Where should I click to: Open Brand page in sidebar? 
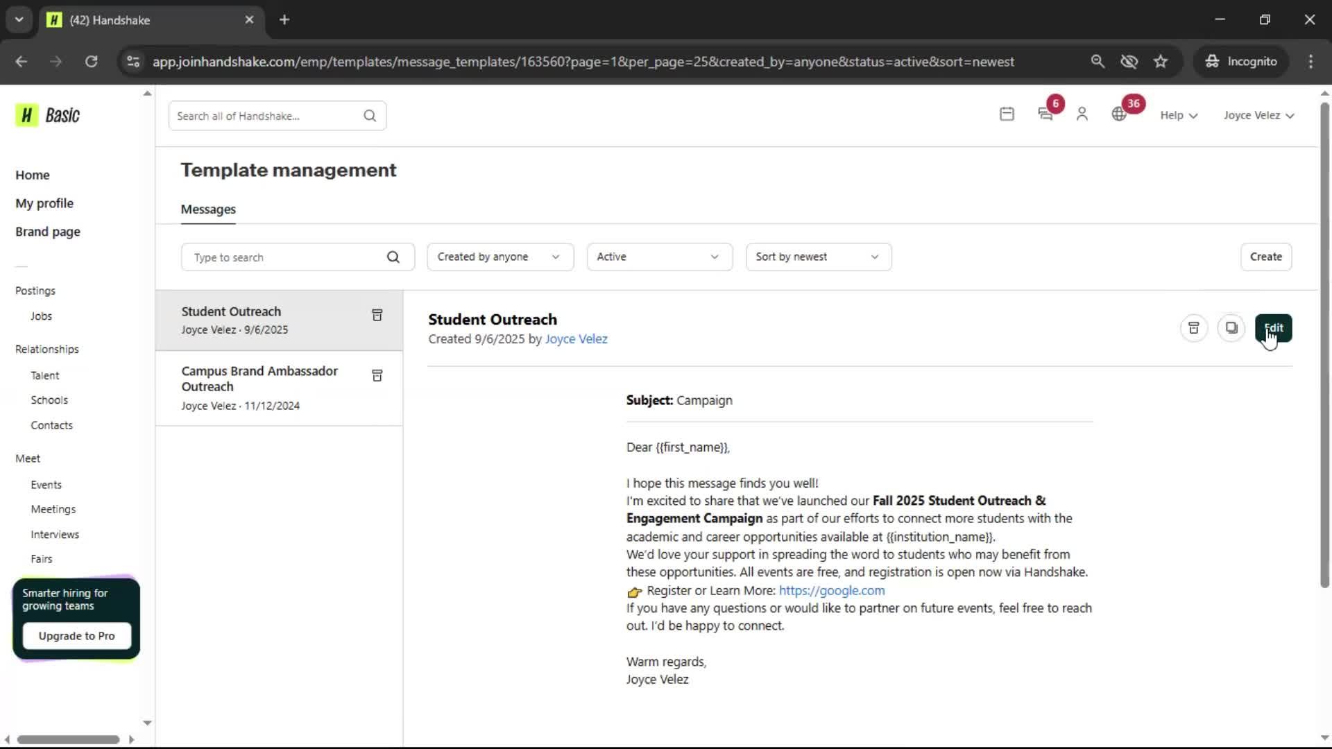point(48,232)
